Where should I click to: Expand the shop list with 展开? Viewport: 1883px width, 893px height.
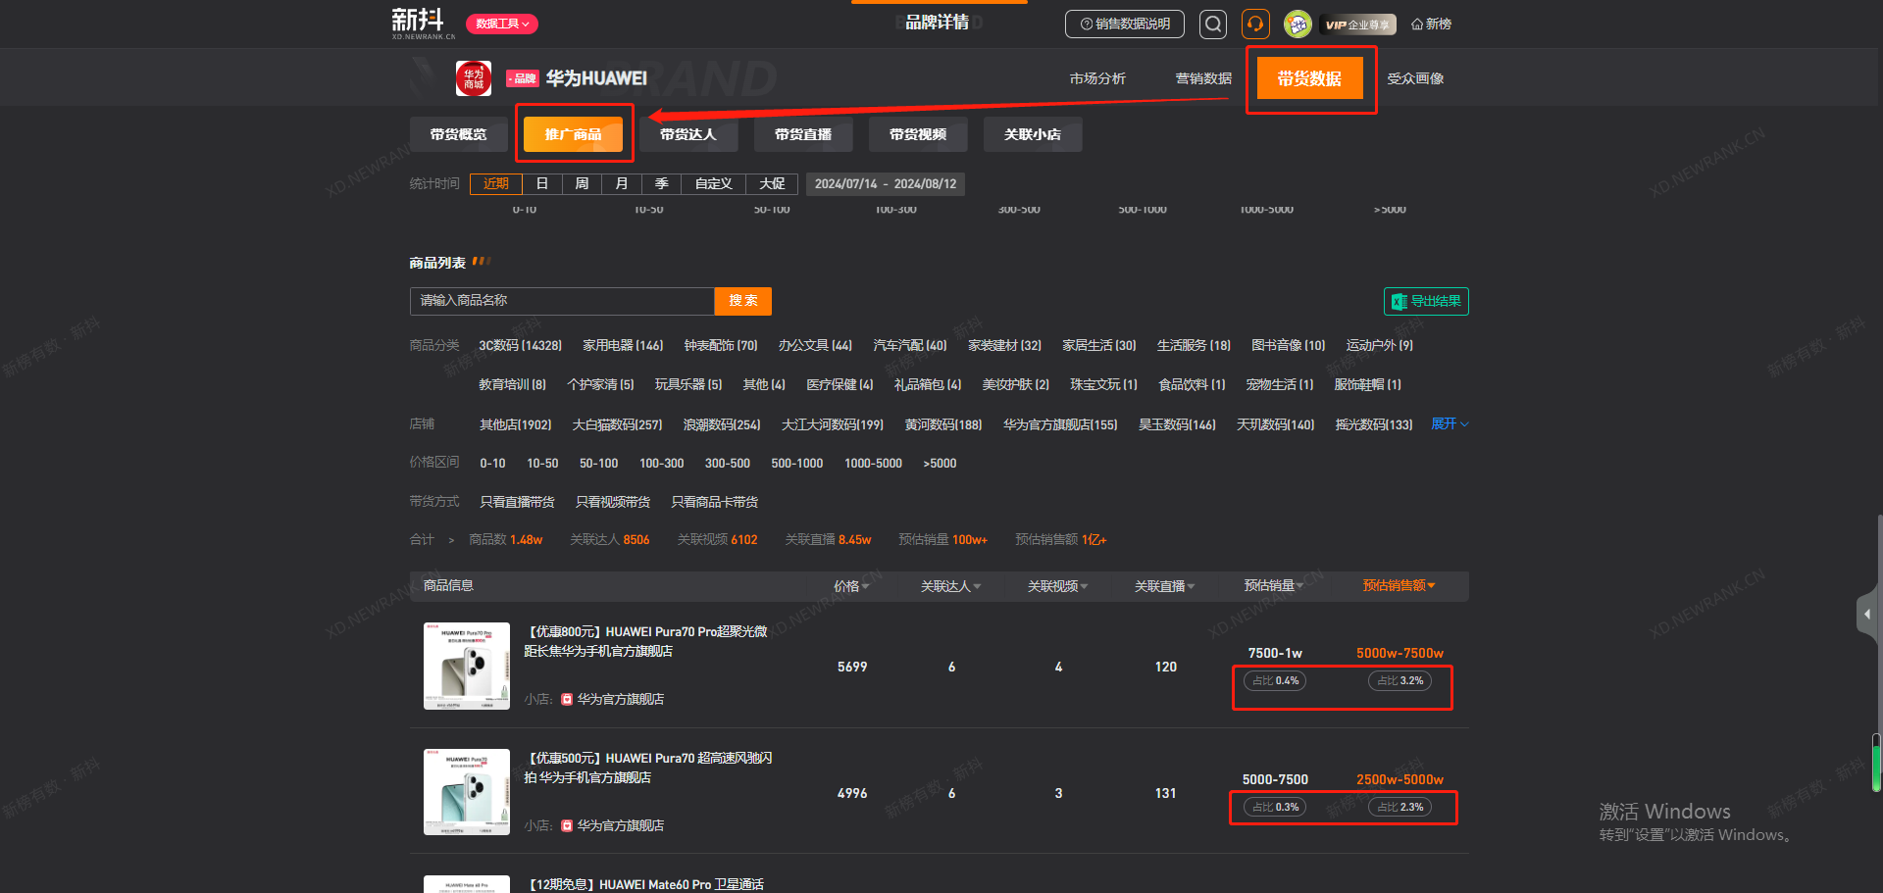tap(1450, 424)
